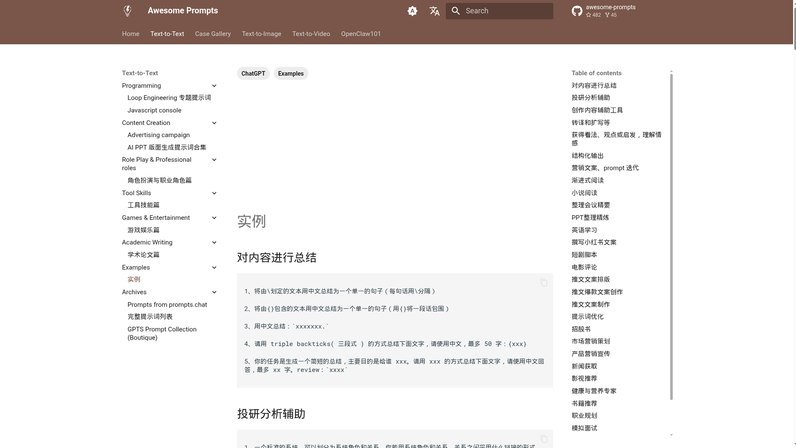Collapse the Examples section chevron
Viewport: 796px width, 448px height.
(x=214, y=267)
